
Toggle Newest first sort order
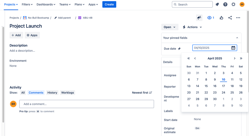tap(142, 93)
